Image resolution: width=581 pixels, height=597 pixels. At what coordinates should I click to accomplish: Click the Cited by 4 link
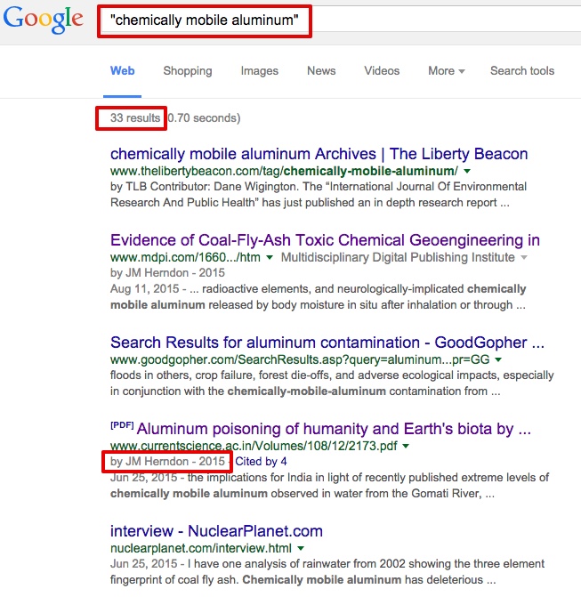coord(261,462)
